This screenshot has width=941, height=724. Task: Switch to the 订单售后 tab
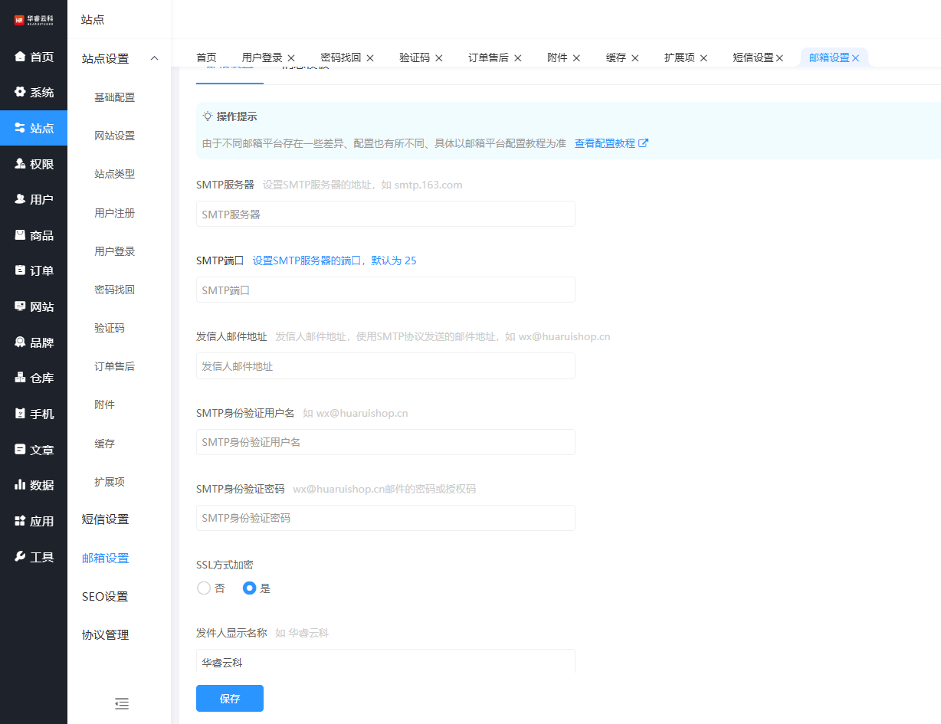[488, 57]
